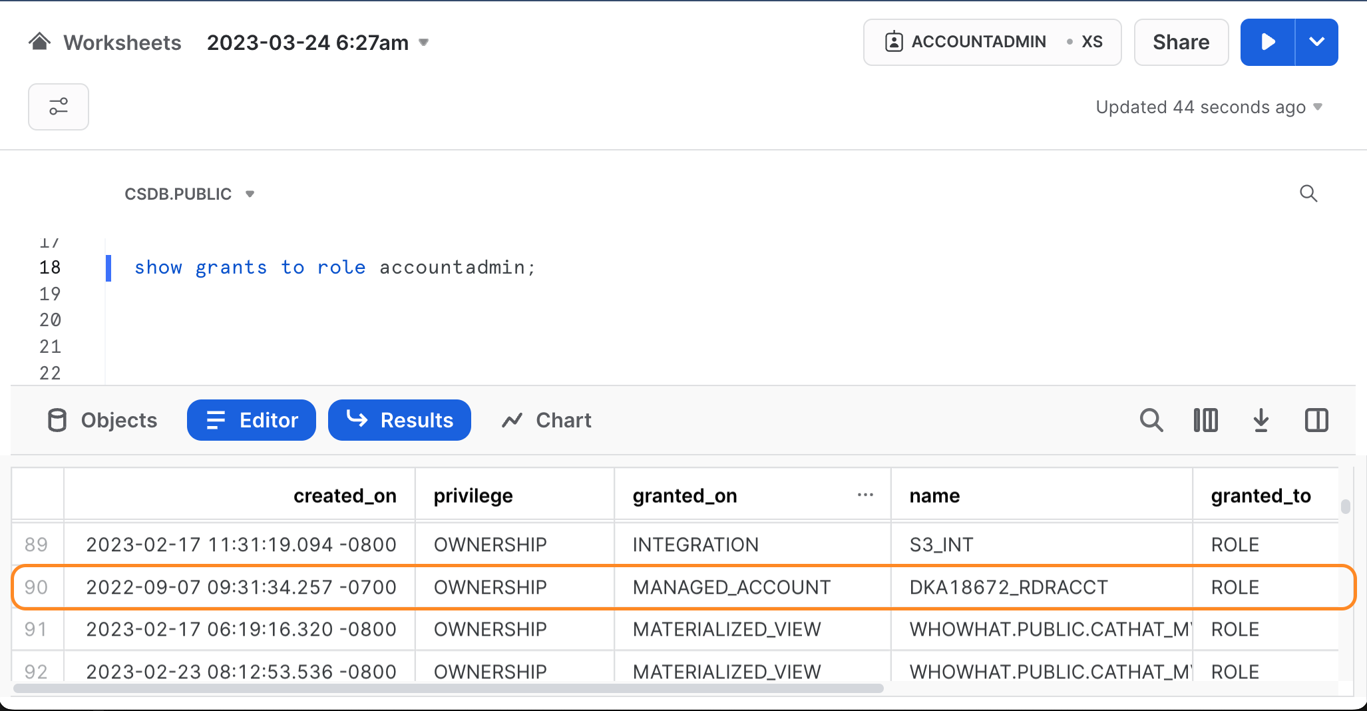Screen dimensions: 1367x711
Task: Download the results with the download icon
Action: pos(1261,420)
